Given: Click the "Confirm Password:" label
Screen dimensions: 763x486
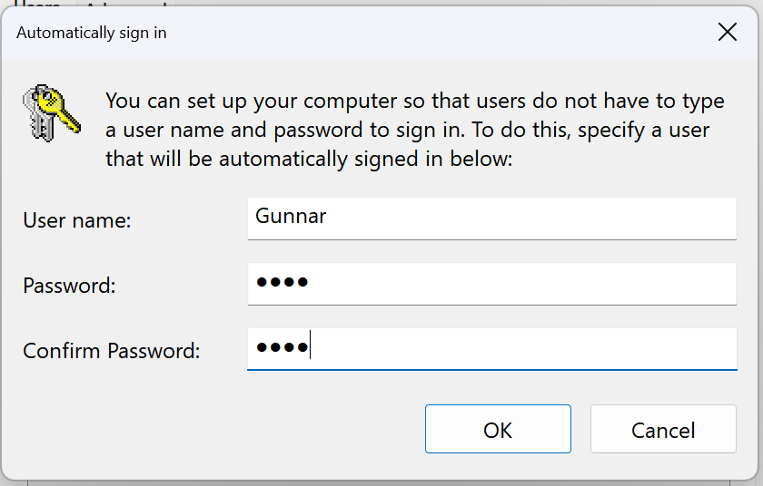Looking at the screenshot, I should click(112, 351).
